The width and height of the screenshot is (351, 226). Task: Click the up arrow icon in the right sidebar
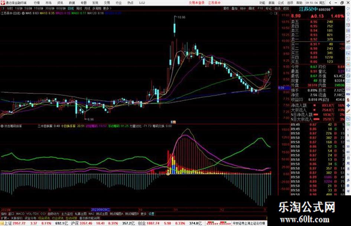[348, 14]
